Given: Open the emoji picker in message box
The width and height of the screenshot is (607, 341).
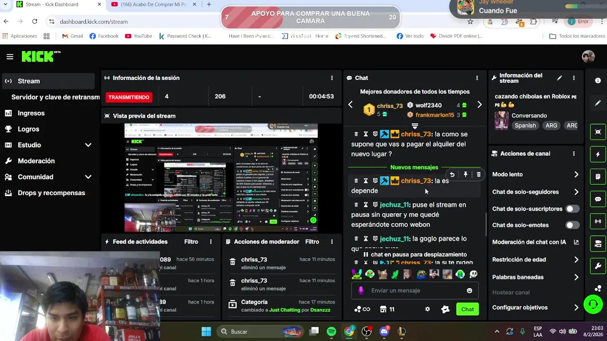Looking at the screenshot, I should [469, 290].
